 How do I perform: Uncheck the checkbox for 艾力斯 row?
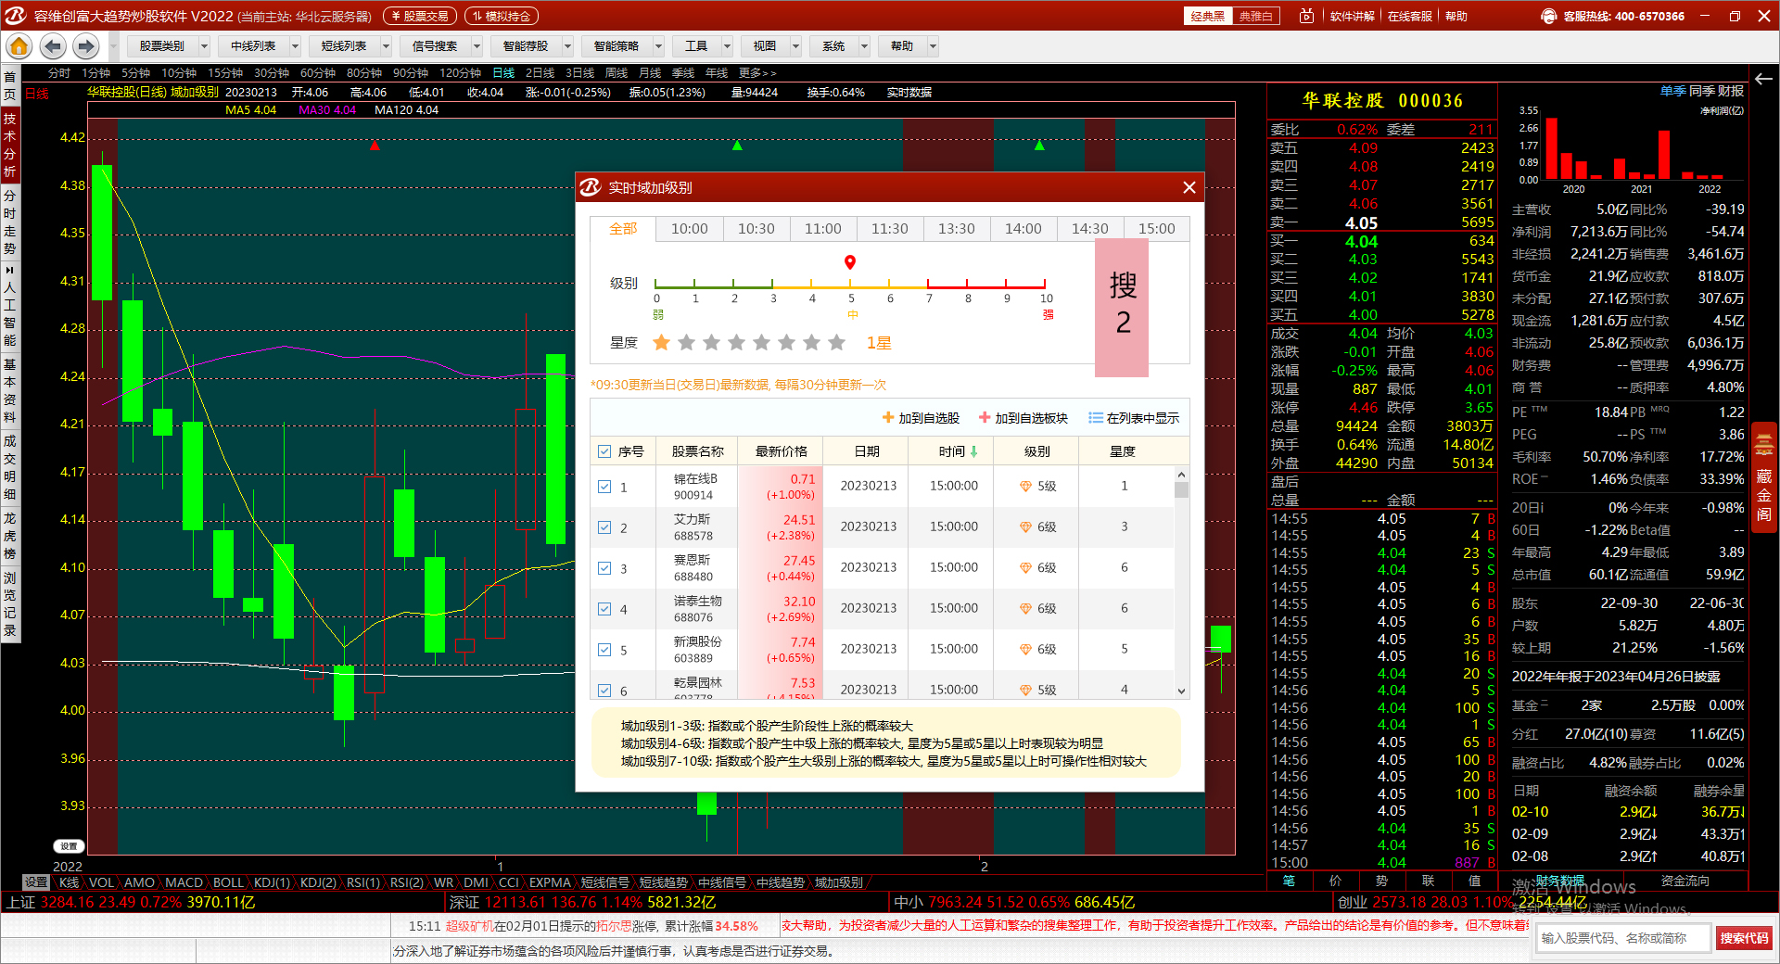tap(604, 527)
